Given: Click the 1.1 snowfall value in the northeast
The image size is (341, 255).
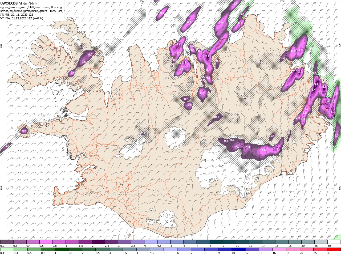Looking at the screenshot, I should 301,50.
